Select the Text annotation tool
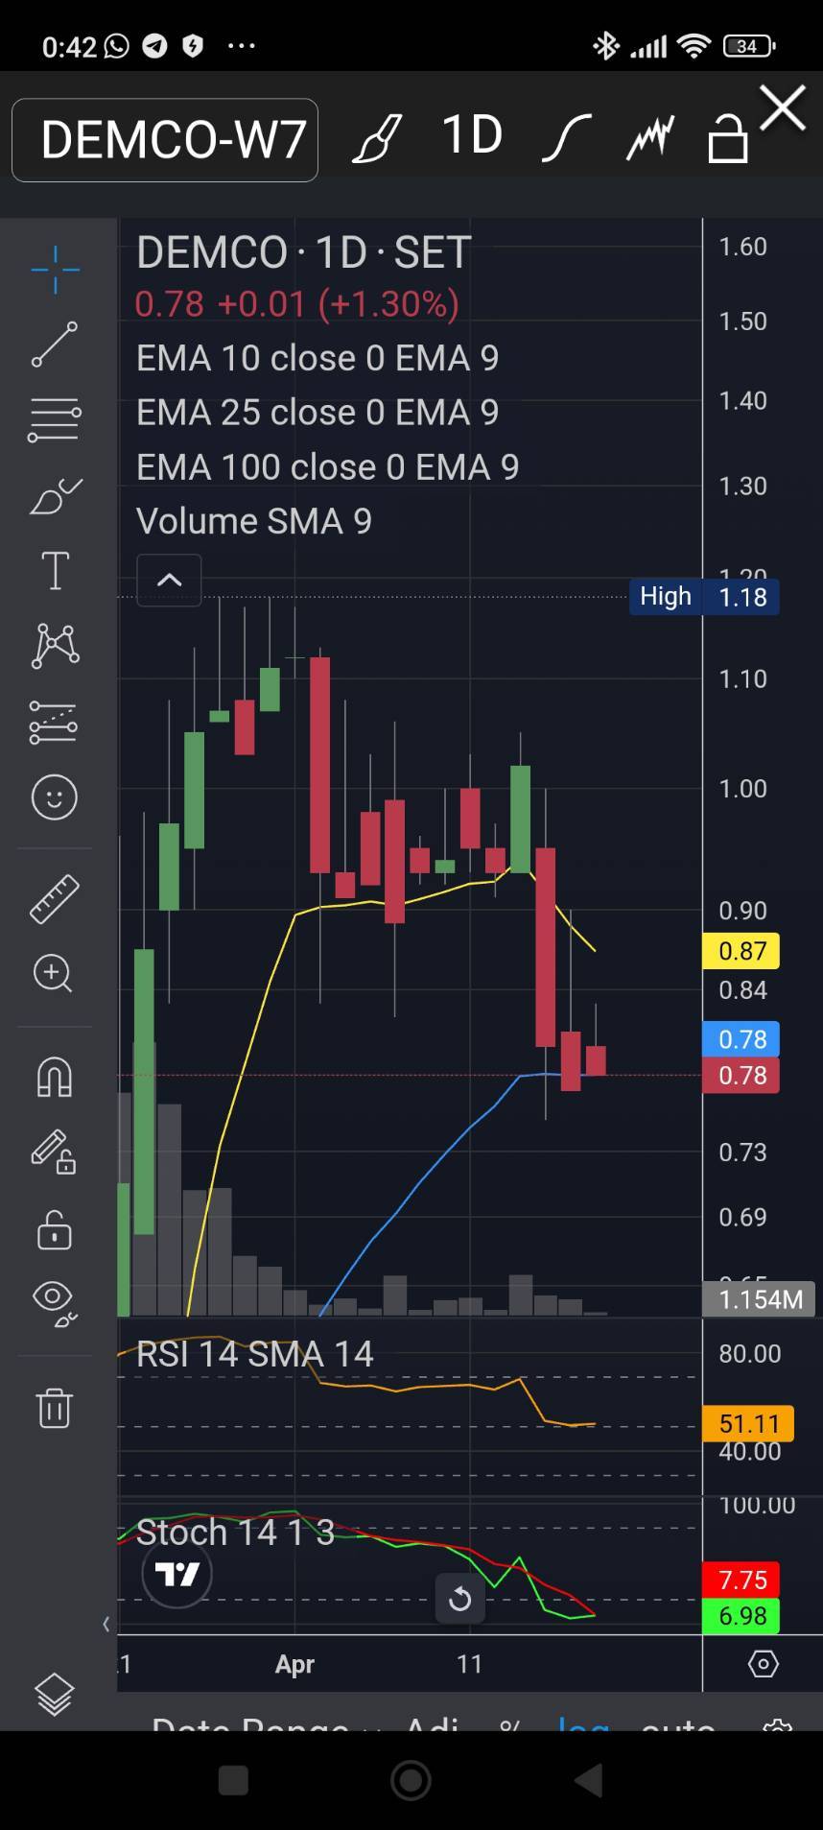 tap(55, 571)
